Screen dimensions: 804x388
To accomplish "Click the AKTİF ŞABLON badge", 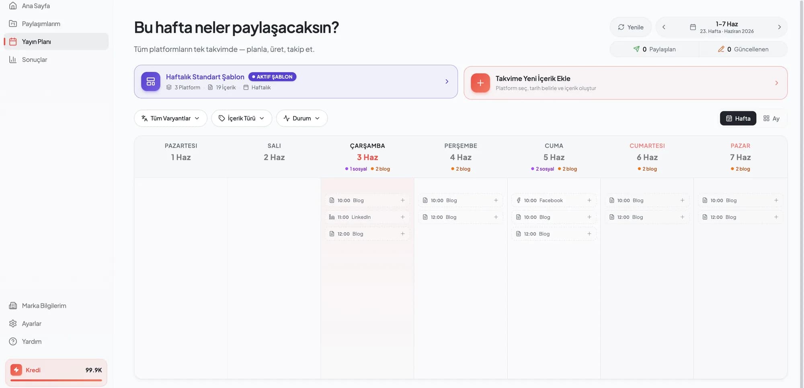I will pyautogui.click(x=272, y=77).
